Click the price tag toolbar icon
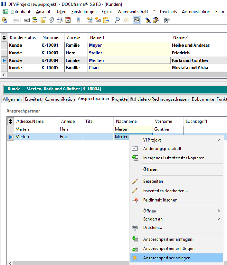Screen dimensions: 227x265 pyautogui.click(x=52, y=20)
